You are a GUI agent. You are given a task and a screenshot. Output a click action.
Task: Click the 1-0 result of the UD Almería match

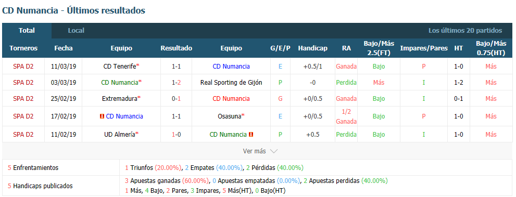[x=177, y=134]
